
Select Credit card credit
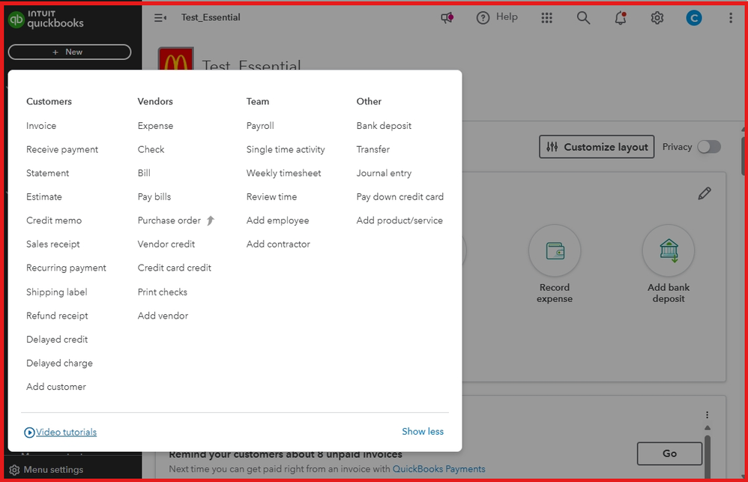point(175,268)
